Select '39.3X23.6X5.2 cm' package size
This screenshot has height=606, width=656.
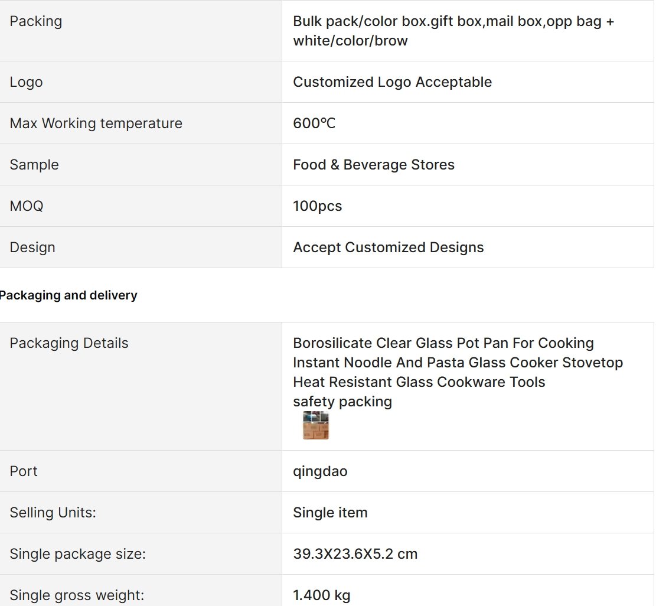click(355, 554)
